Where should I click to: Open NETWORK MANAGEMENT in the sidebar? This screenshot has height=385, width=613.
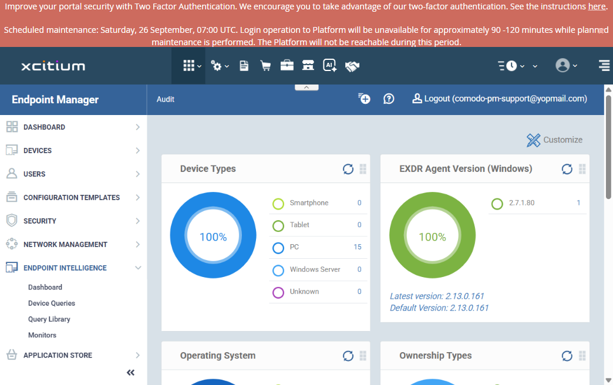point(73,244)
